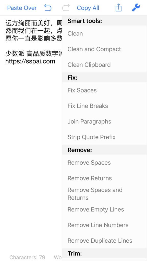147x261 pixels.
Task: Tap Copy All button
Action: [x=88, y=8]
